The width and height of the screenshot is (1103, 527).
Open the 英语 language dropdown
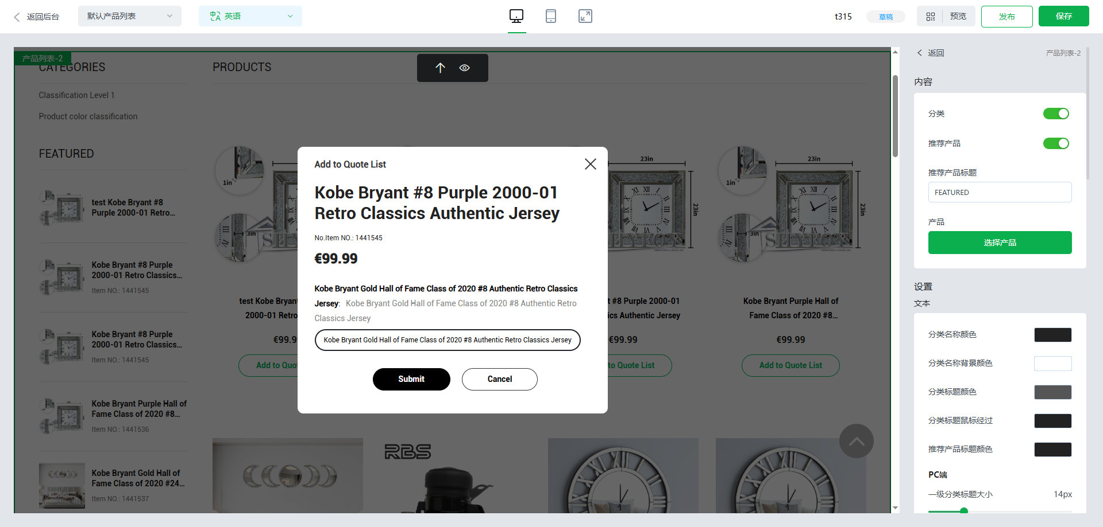250,16
